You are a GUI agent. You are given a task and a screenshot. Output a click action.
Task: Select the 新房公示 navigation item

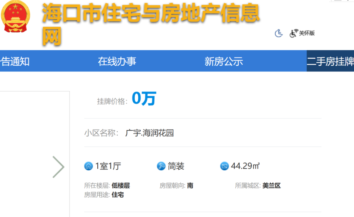(224, 61)
